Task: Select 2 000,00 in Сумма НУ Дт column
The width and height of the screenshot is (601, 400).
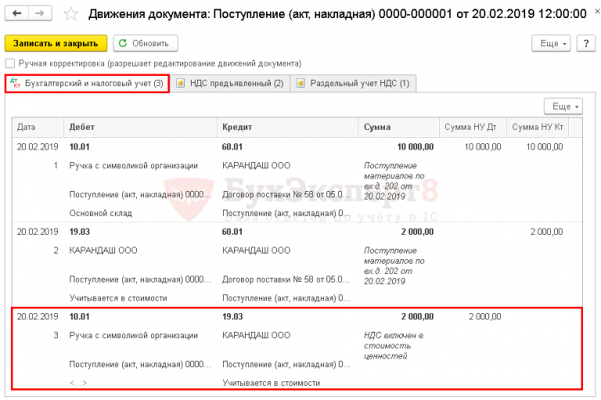Action: (x=485, y=316)
